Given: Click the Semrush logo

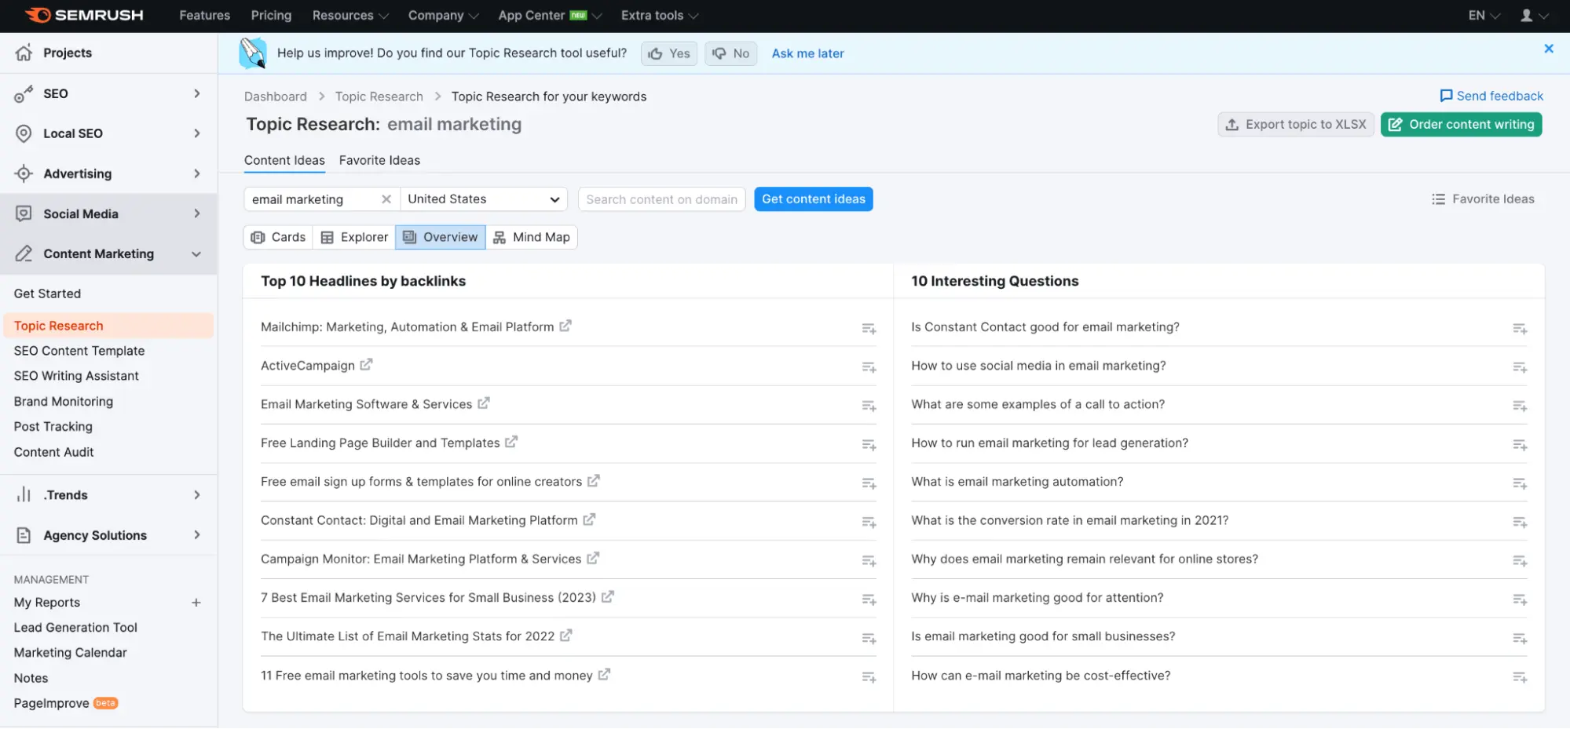Looking at the screenshot, I should (x=84, y=16).
